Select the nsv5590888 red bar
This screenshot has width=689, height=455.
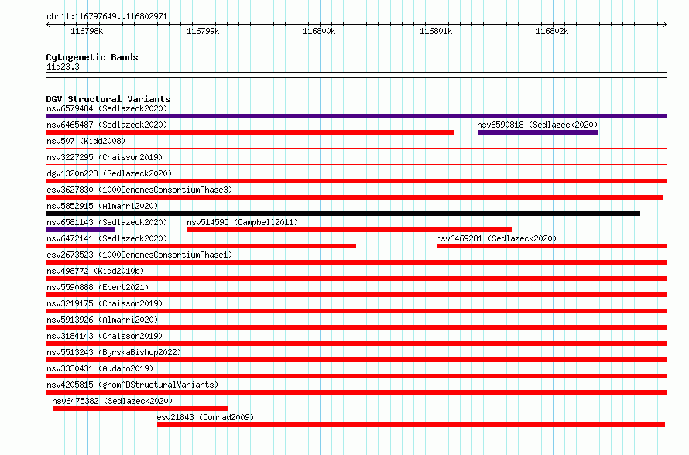pyautogui.click(x=356, y=295)
